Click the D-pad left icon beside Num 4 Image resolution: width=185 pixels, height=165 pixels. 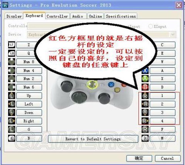tap(12, 71)
